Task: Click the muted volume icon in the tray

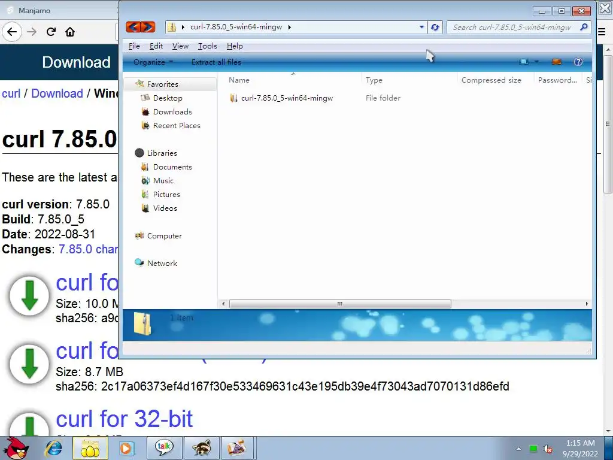Action: tap(548, 449)
